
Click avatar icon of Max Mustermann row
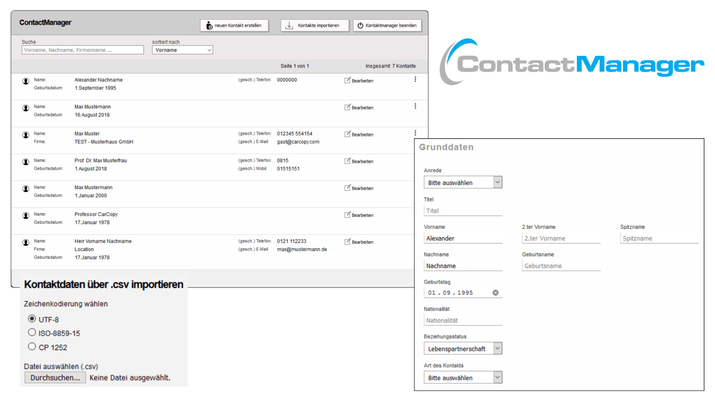click(x=26, y=188)
